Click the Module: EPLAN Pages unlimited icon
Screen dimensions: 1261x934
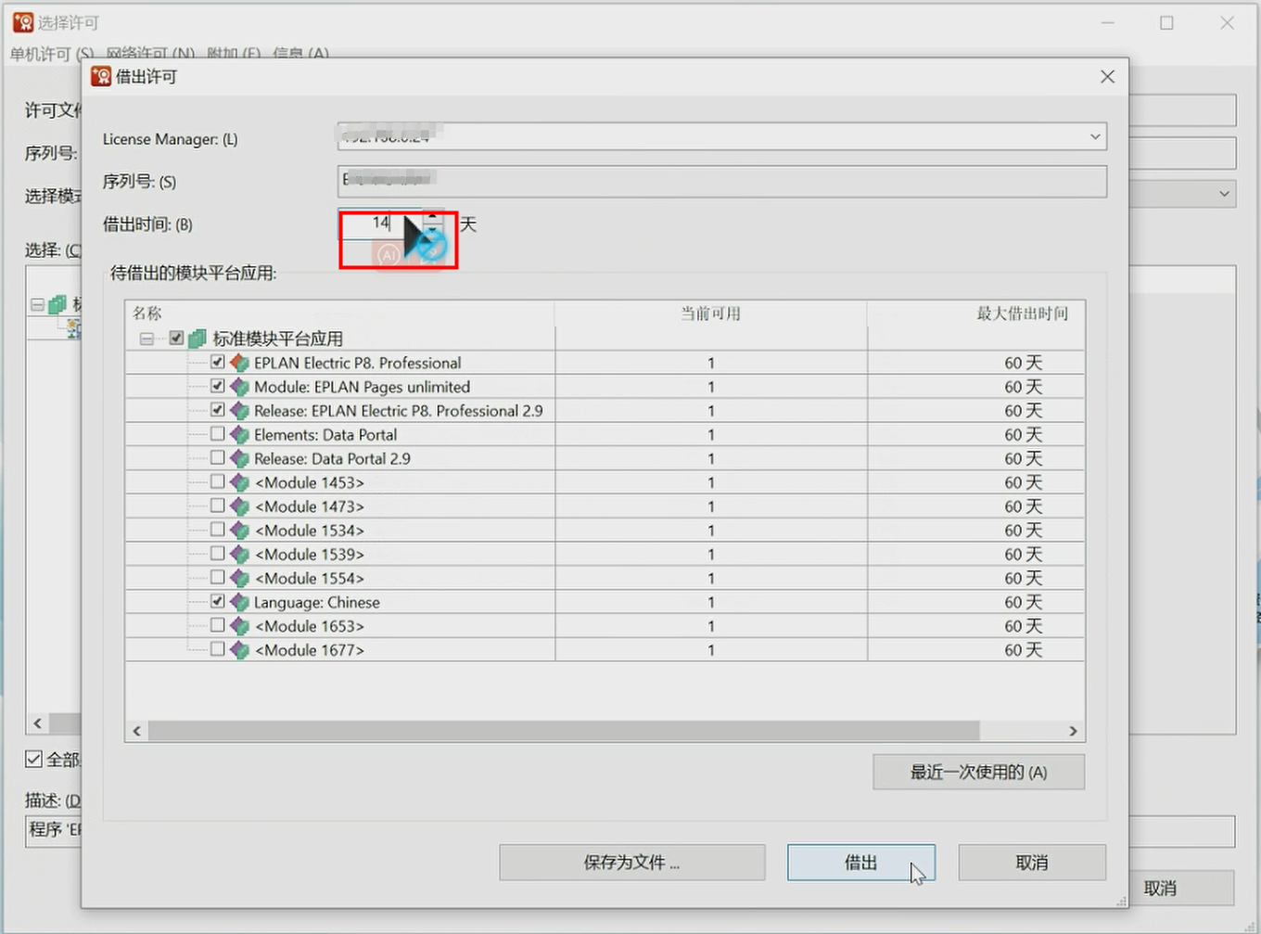(239, 387)
